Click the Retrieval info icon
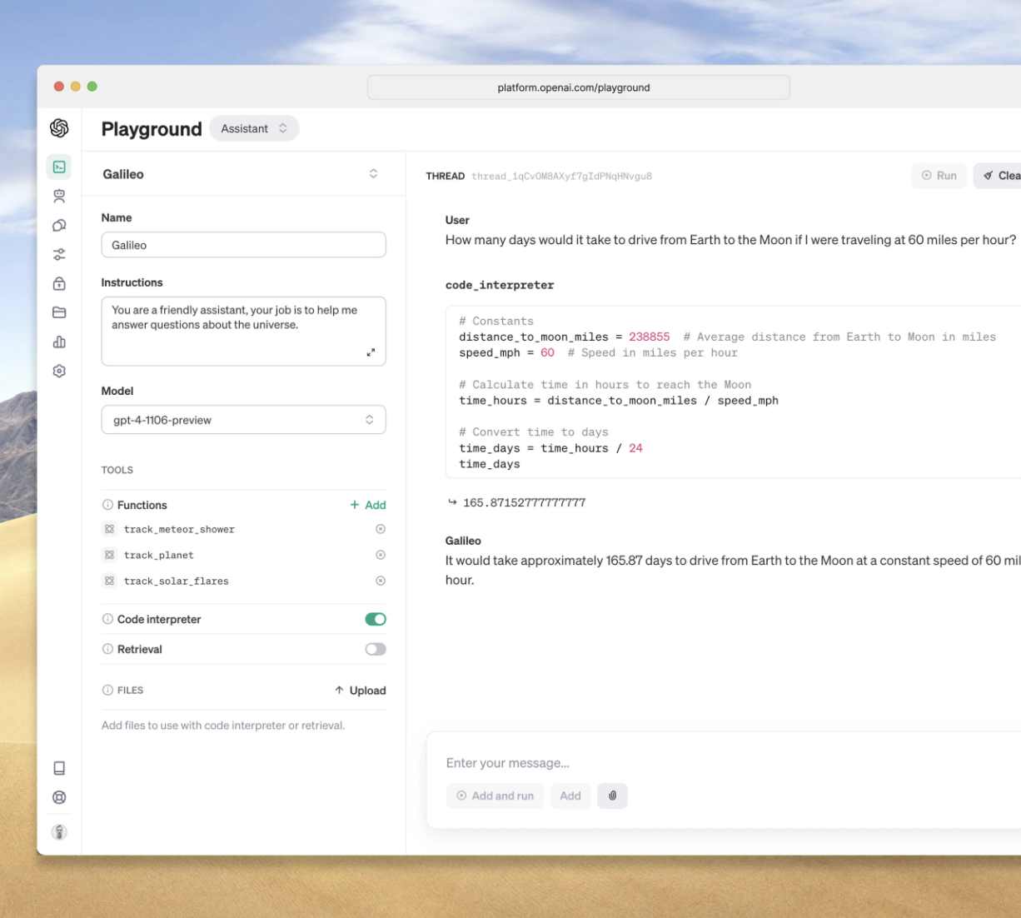Viewport: 1021px width, 918px height. [x=107, y=649]
